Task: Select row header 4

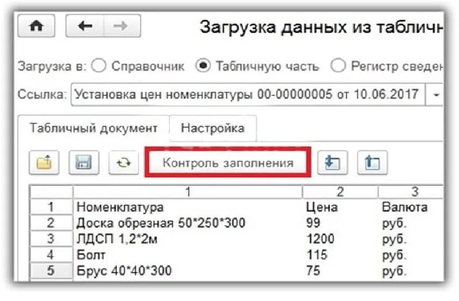Action: 51,255
